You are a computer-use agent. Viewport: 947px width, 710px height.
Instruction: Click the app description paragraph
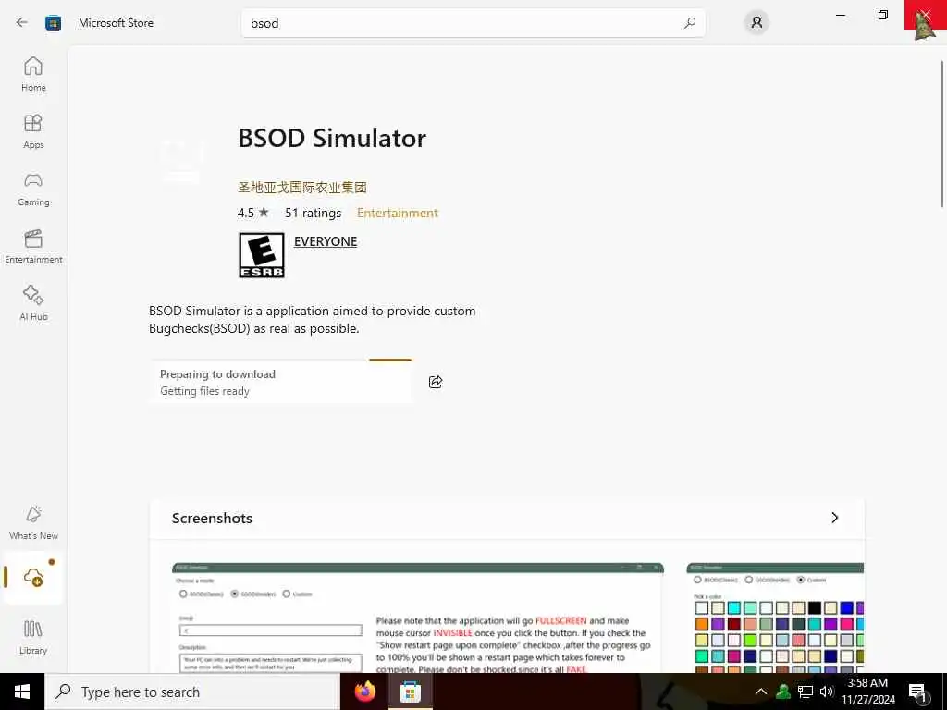click(x=313, y=319)
